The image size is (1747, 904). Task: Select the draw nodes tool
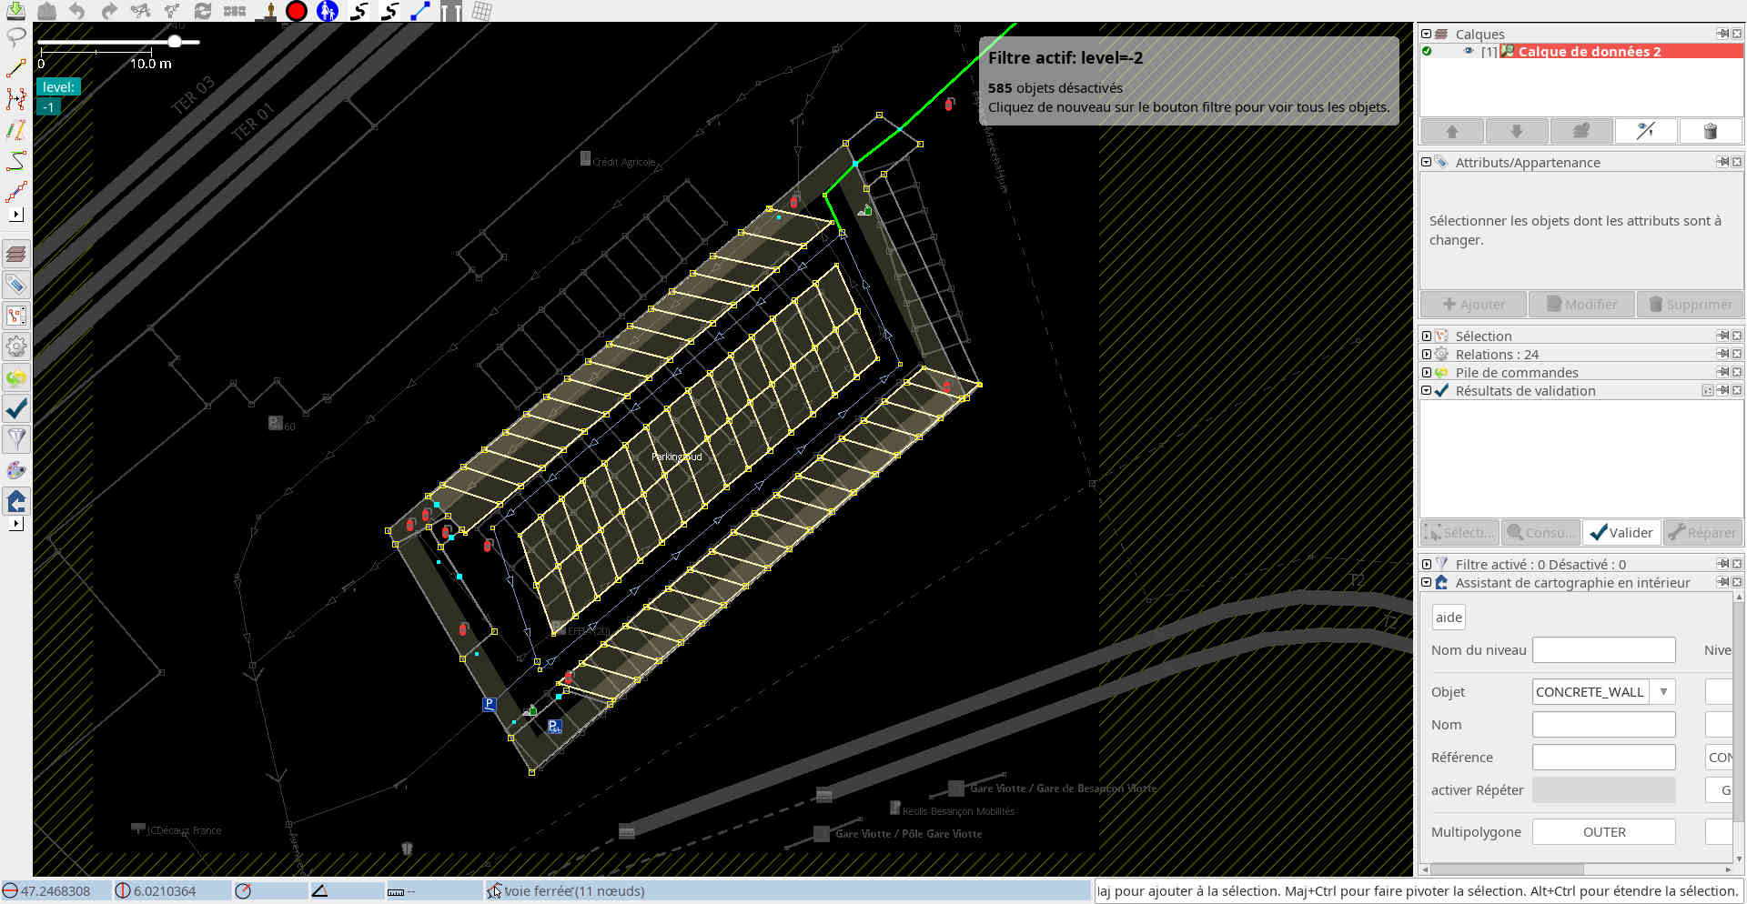pyautogui.click(x=15, y=69)
